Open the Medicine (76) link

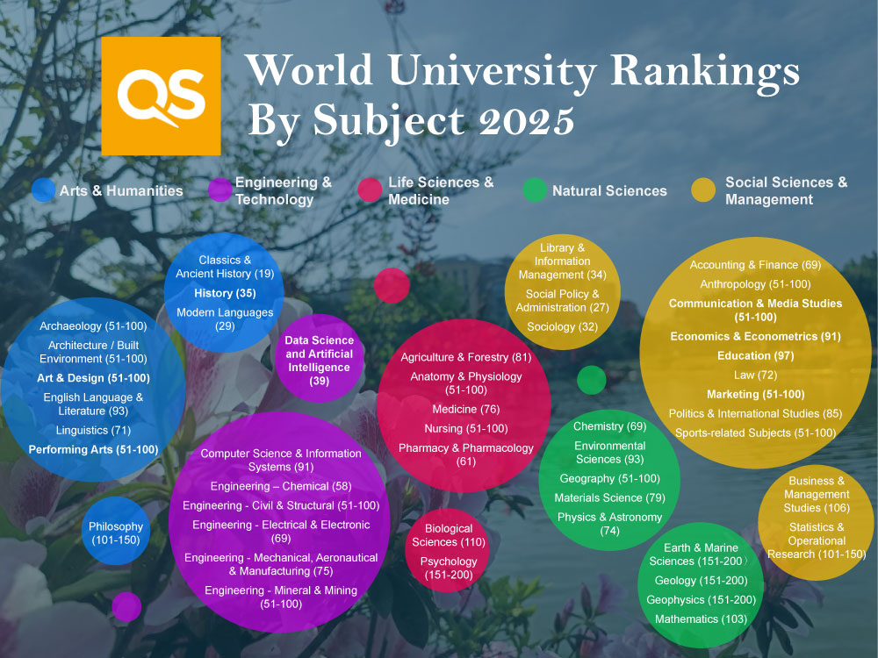coord(468,410)
